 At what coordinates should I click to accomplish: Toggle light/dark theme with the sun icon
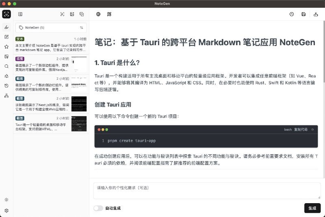click(x=6, y=199)
